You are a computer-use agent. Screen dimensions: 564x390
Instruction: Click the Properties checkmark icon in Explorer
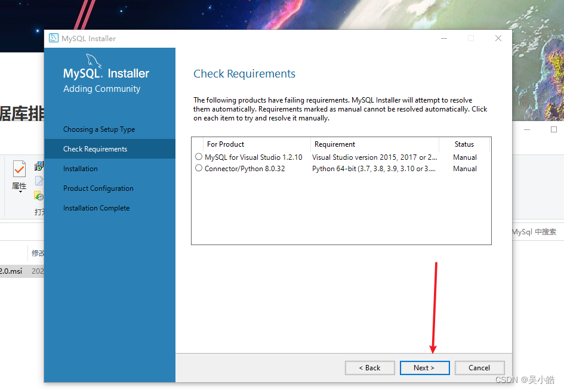(20, 169)
